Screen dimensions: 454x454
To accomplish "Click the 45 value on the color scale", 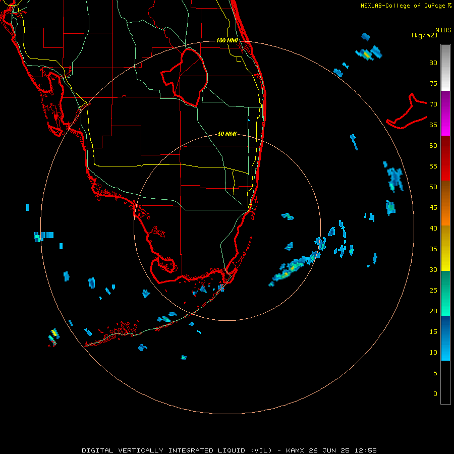I will coord(433,208).
